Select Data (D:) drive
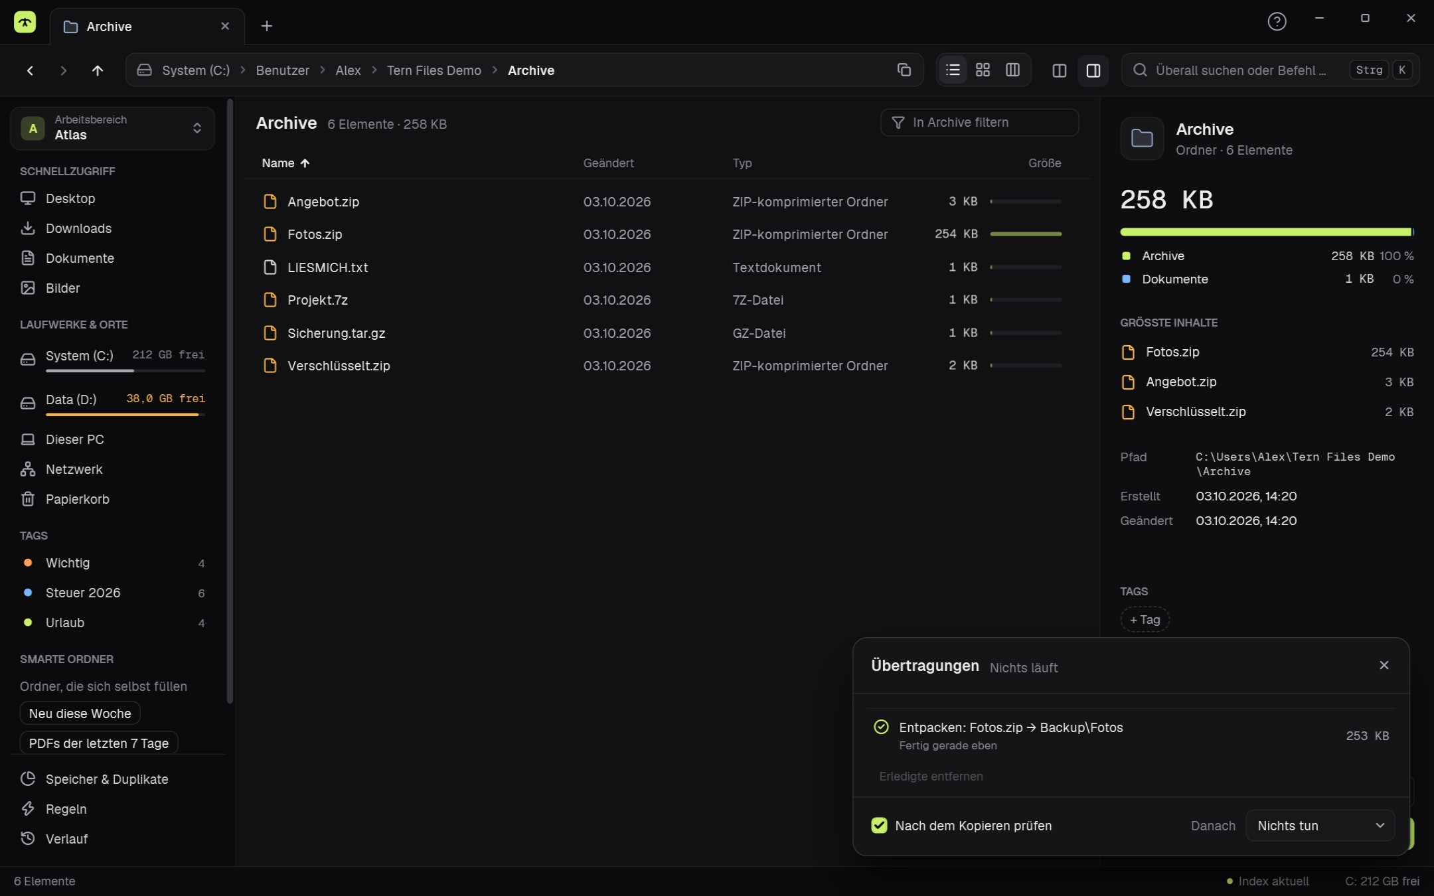This screenshot has width=1434, height=896. pos(112,403)
